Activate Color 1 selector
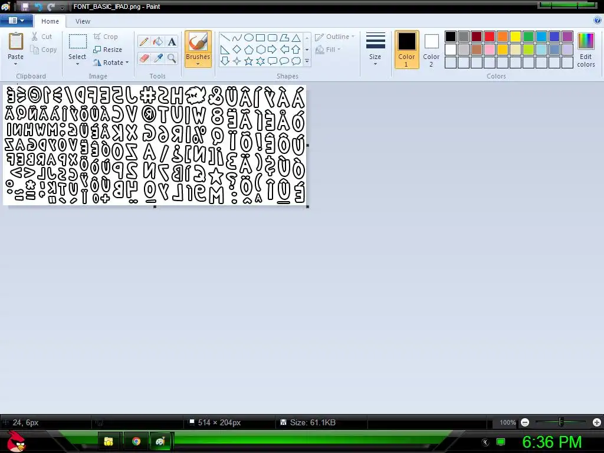The width and height of the screenshot is (604, 453). [x=407, y=50]
